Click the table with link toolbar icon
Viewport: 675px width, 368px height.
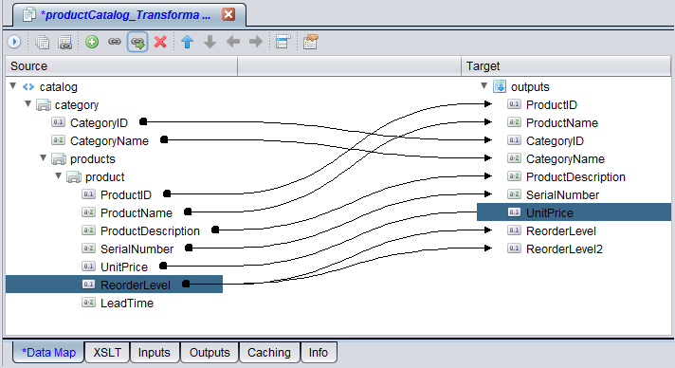click(x=64, y=42)
